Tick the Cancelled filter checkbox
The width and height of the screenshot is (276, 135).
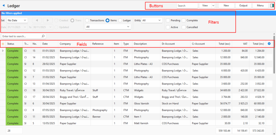[x=184, y=27]
